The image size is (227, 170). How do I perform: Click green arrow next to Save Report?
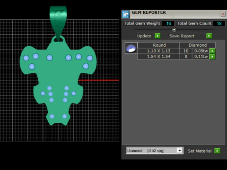209,36
